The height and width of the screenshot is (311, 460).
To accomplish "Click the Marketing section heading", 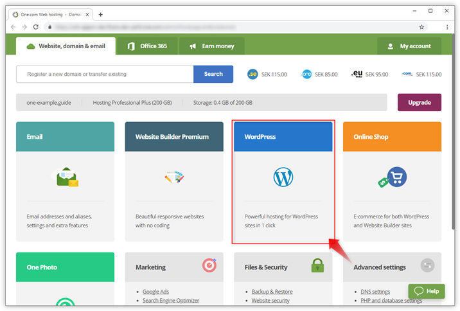I will tap(150, 267).
